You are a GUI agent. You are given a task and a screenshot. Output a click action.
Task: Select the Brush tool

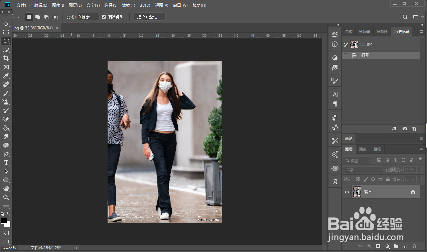6,93
